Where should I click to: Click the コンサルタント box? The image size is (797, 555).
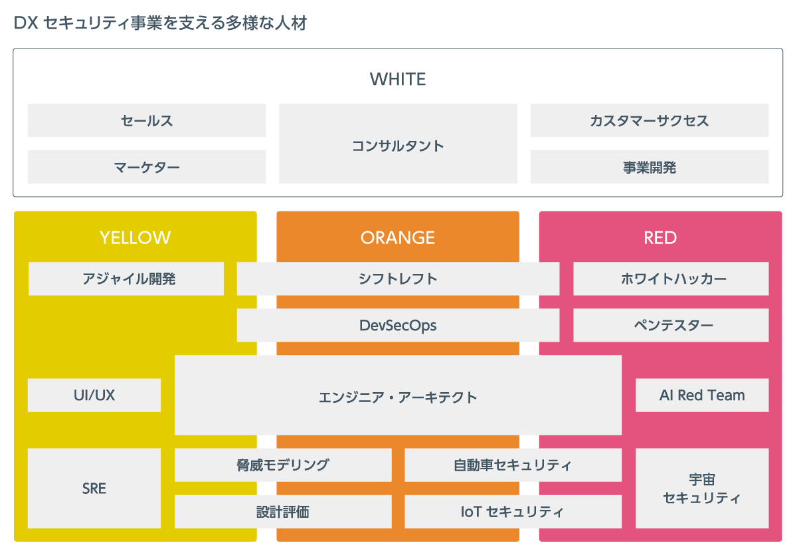[398, 144]
